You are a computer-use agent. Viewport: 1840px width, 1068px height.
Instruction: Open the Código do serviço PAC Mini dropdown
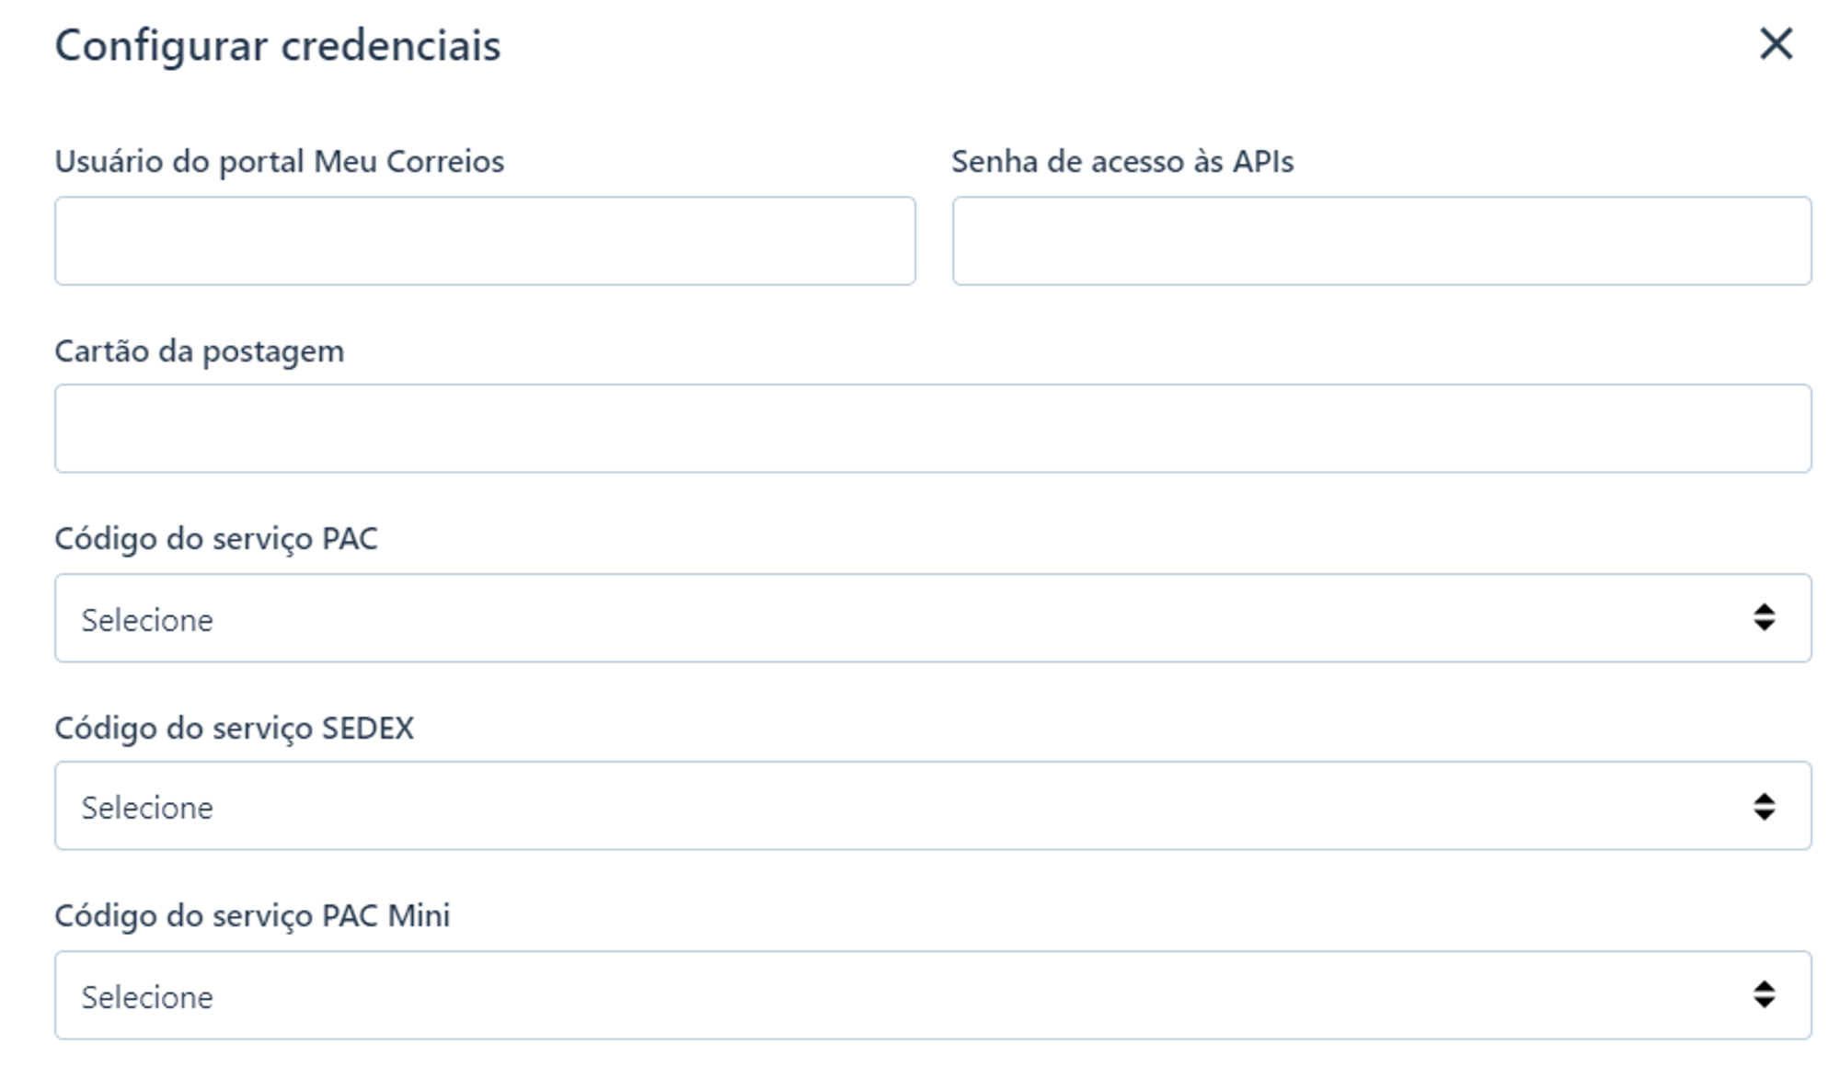(x=933, y=995)
